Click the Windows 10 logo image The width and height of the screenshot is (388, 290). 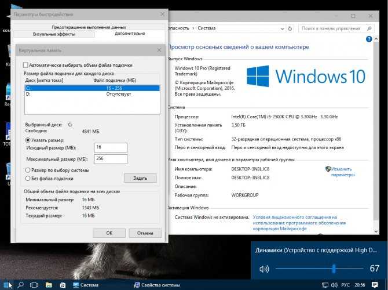tap(306, 76)
